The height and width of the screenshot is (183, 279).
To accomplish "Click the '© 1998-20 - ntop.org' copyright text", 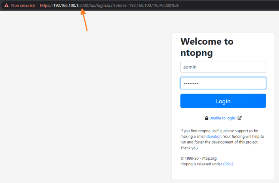I will click(198, 158).
